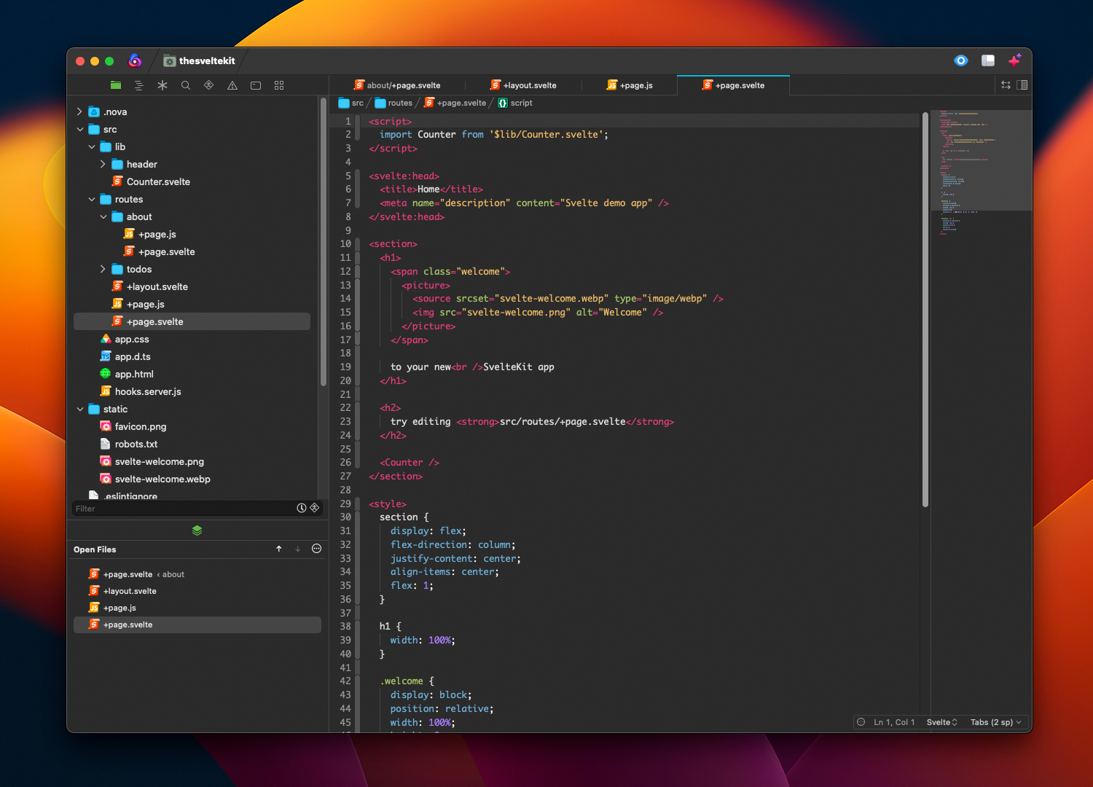
Task: Click the blue eye preview icon
Action: click(961, 60)
